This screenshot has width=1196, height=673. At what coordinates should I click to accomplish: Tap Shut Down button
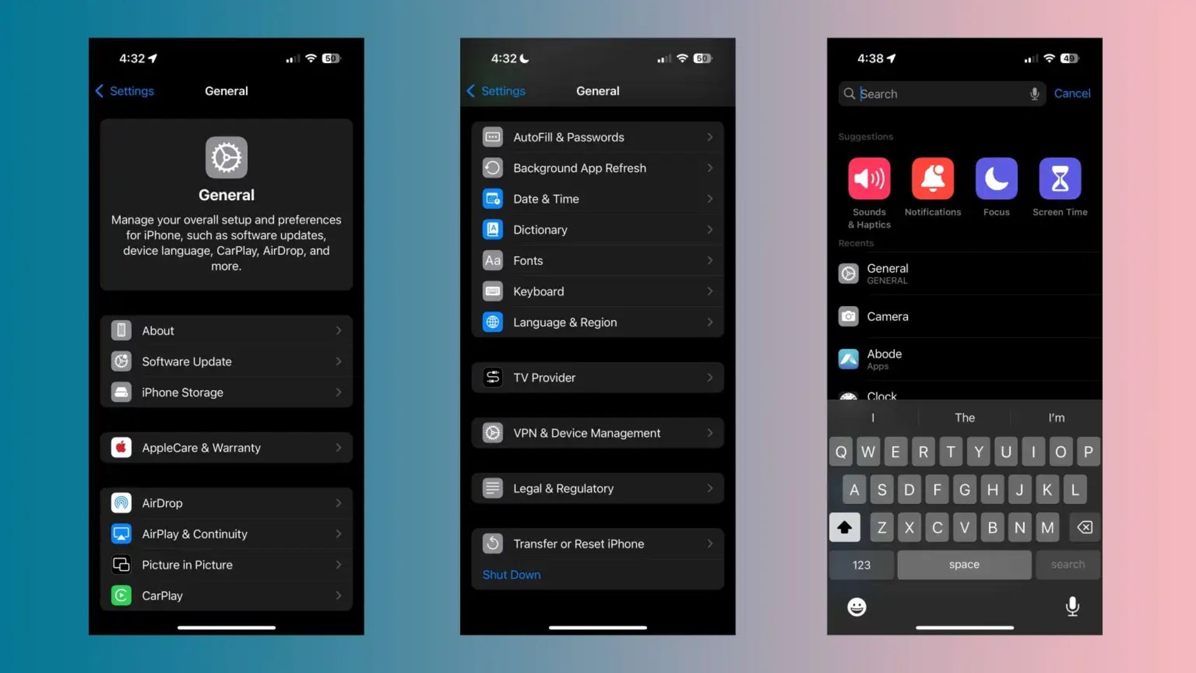pos(511,573)
